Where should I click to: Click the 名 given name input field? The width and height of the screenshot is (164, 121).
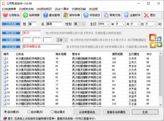tap(54, 24)
